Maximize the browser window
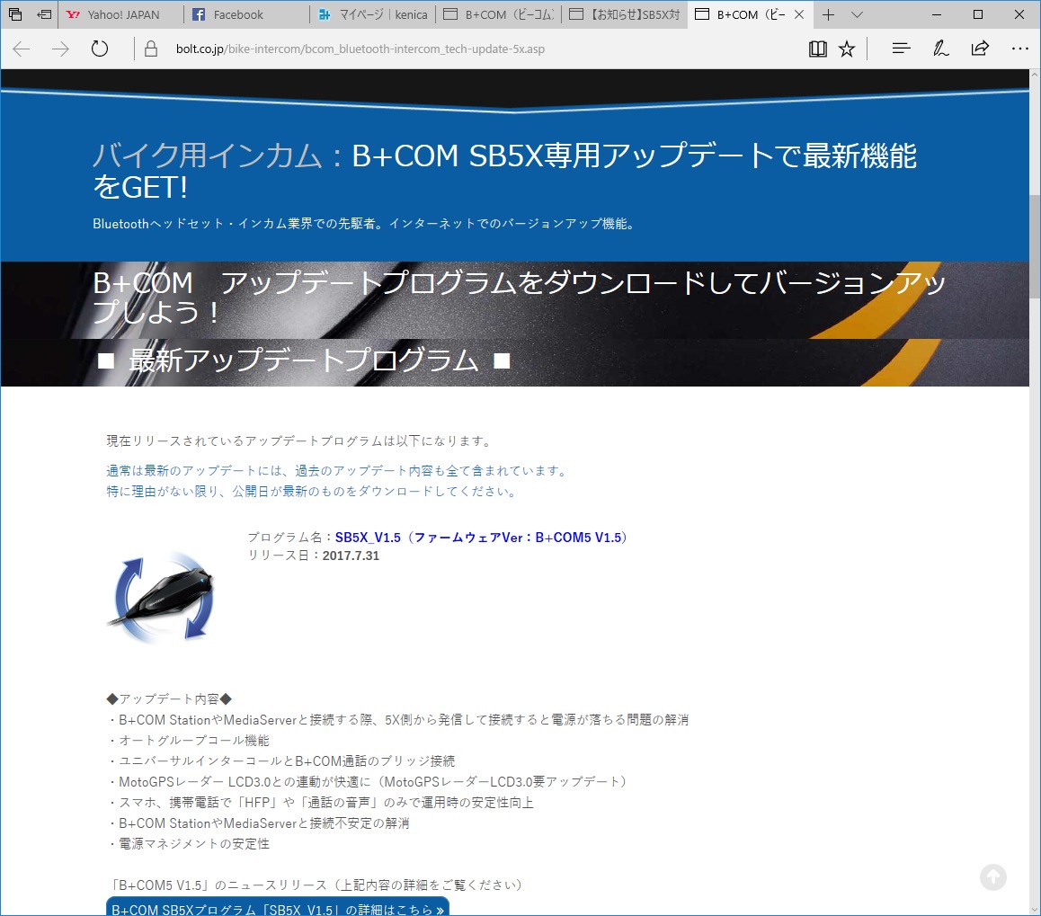The image size is (1041, 916). (x=977, y=14)
